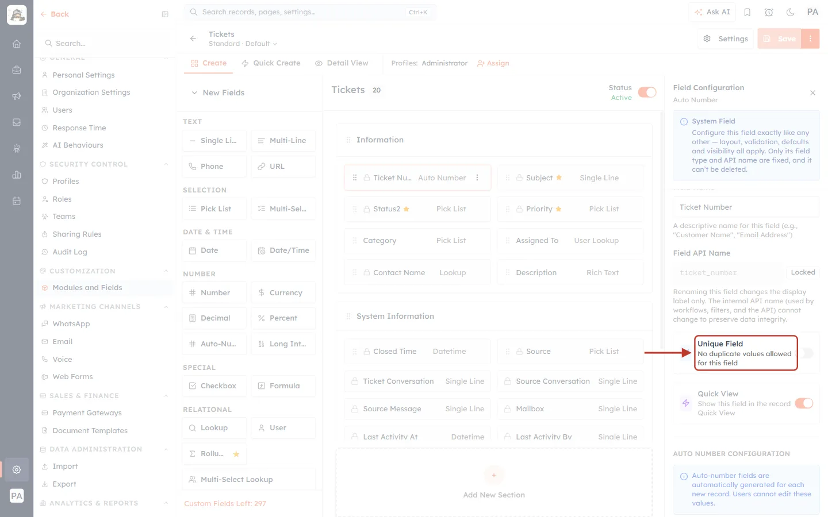Collapse the Sales & Finance section
828x517 pixels.
(166, 396)
